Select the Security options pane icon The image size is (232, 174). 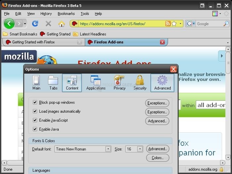[140, 83]
